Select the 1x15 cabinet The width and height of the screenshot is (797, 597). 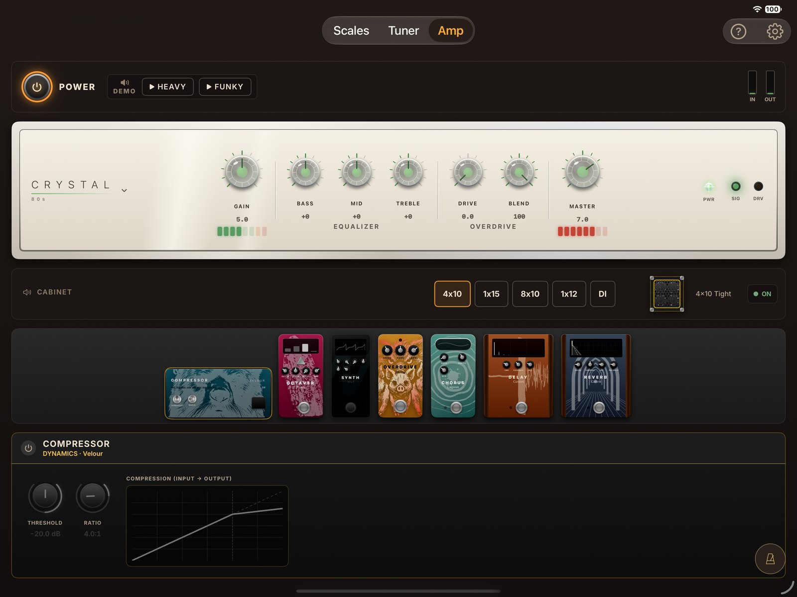coord(491,294)
